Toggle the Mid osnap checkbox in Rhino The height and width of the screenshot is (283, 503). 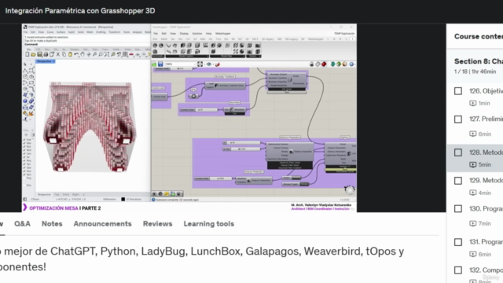click(24, 150)
